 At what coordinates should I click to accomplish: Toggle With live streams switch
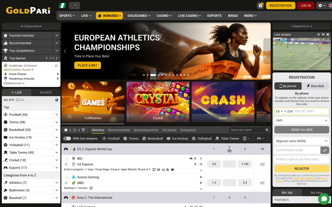click(67, 139)
